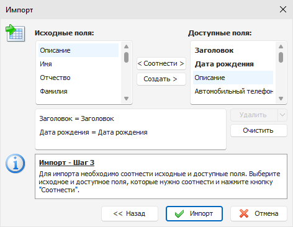Click down arrow of available fields scrollbar

click(281, 99)
